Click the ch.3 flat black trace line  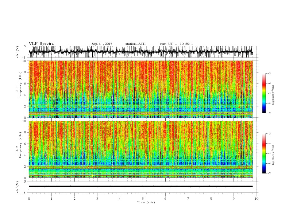(140, 187)
